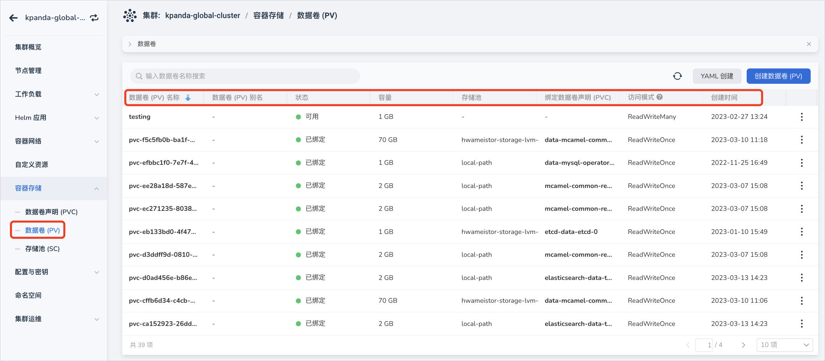
Task: Expand Helm 应用 sidebar section
Action: (x=97, y=118)
